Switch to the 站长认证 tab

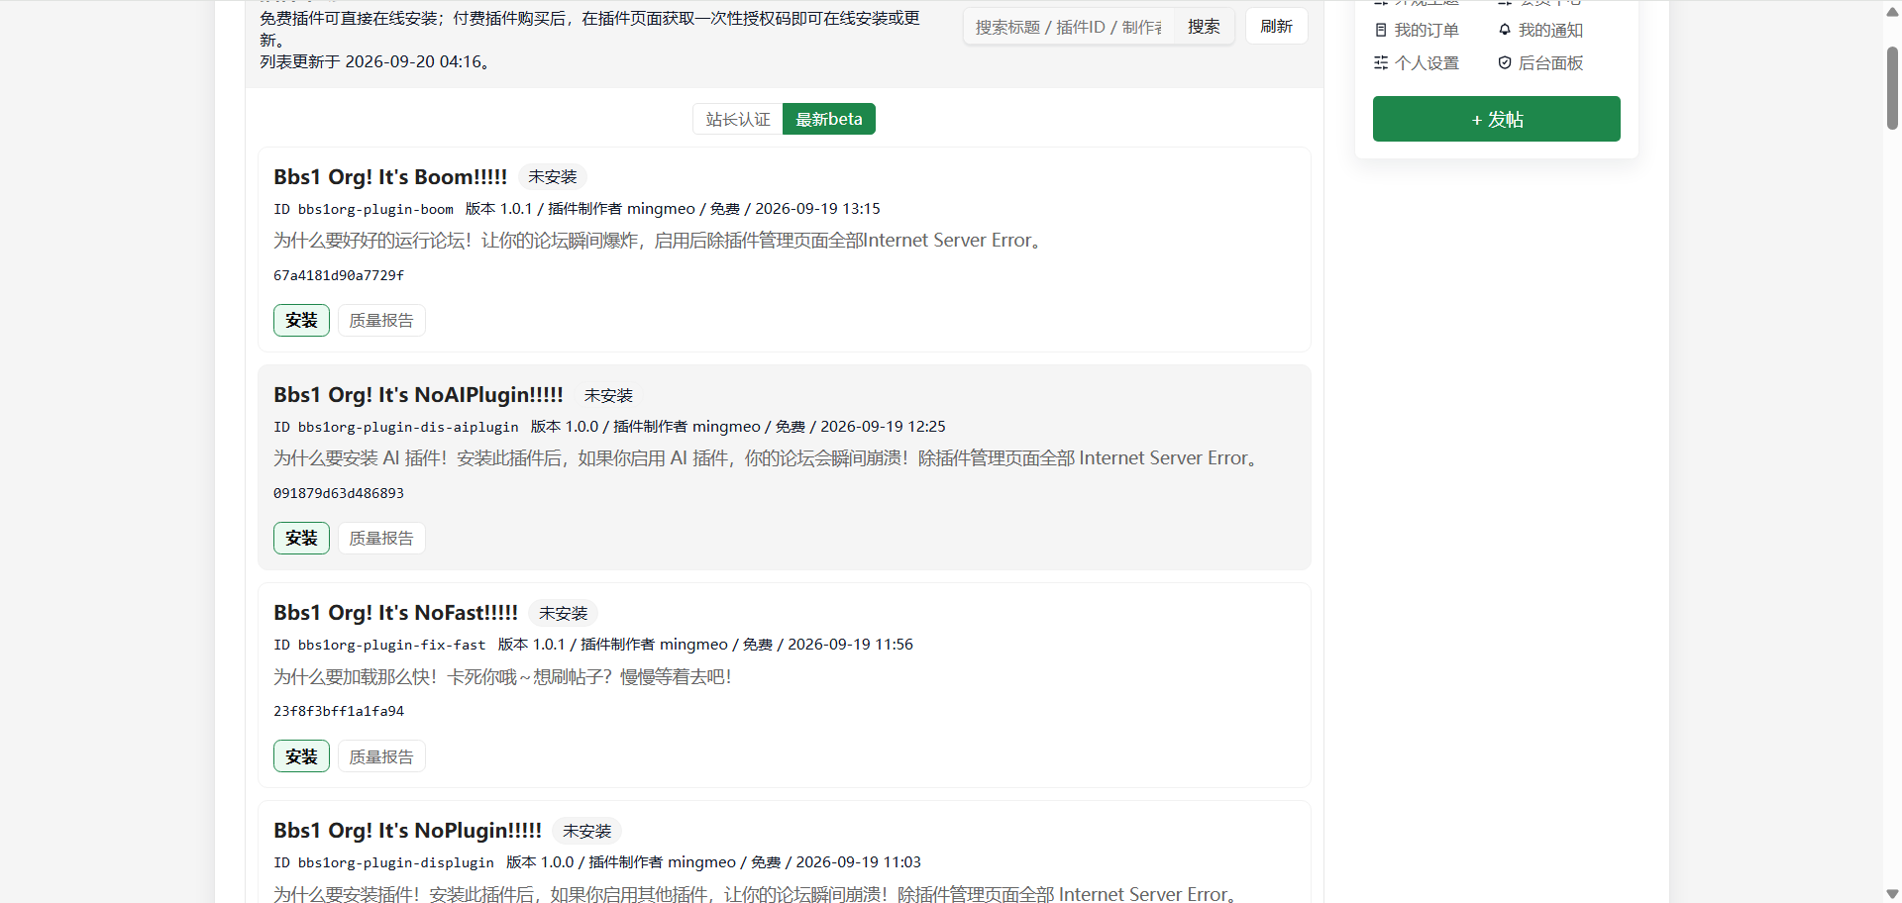pos(738,119)
